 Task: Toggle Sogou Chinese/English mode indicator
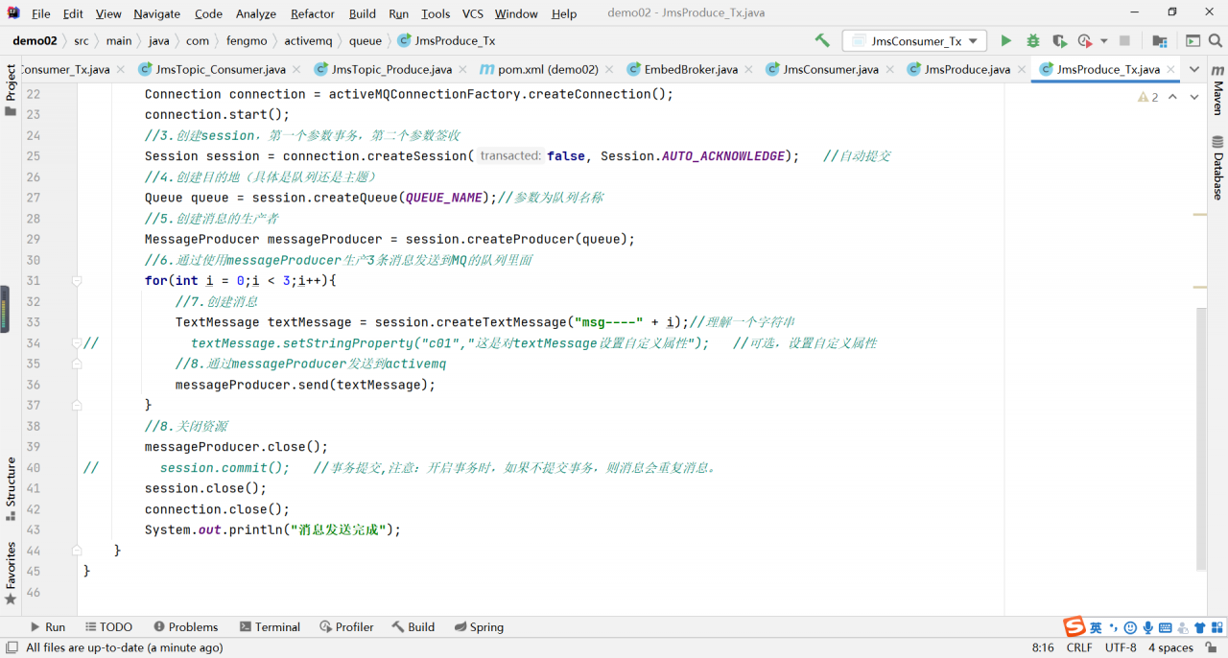pyautogui.click(x=1096, y=627)
